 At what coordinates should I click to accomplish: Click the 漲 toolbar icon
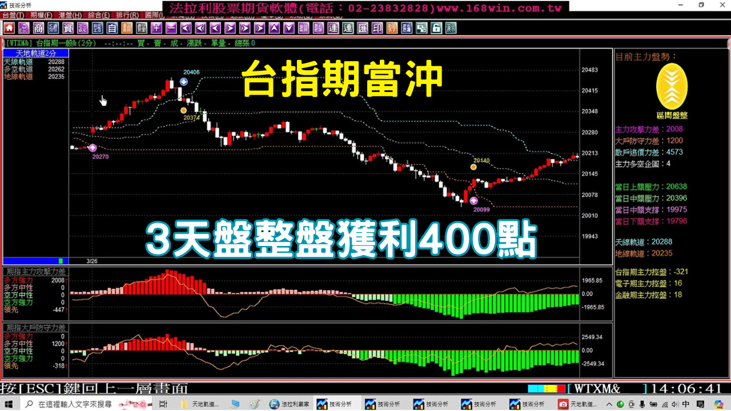pos(451,28)
